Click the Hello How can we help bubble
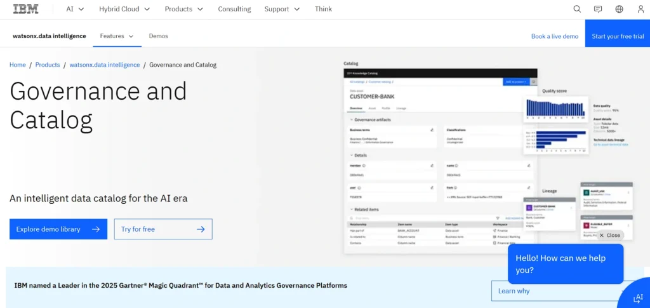This screenshot has height=308, width=650. click(566, 264)
